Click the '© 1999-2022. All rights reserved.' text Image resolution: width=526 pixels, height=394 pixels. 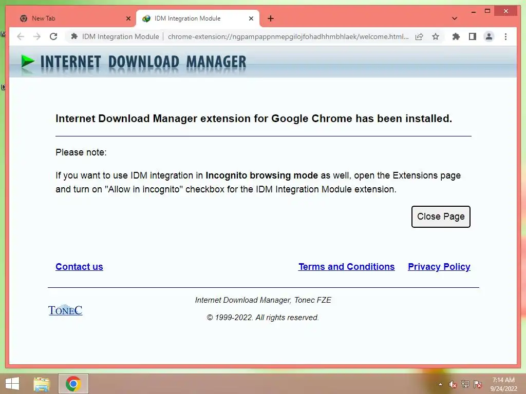(262, 318)
